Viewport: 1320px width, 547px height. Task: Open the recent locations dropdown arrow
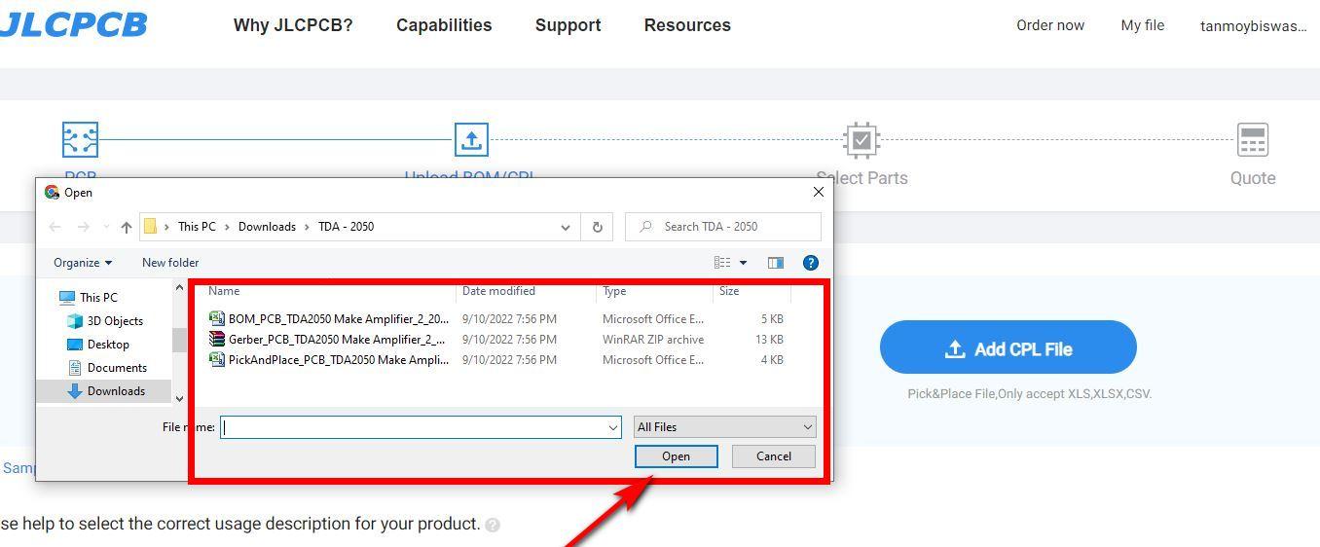click(x=106, y=227)
